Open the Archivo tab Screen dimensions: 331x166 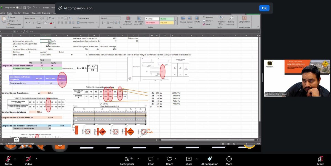(x=2, y=13)
